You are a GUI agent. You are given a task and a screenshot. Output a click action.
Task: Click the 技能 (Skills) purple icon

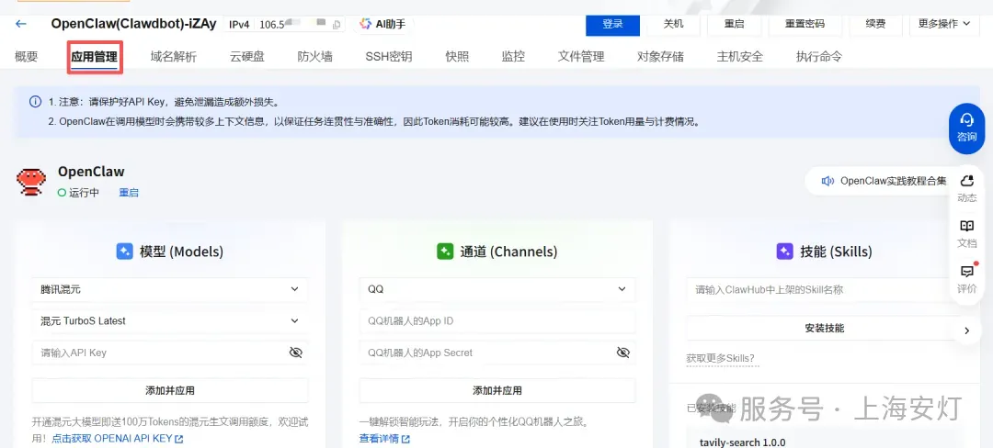tap(784, 252)
